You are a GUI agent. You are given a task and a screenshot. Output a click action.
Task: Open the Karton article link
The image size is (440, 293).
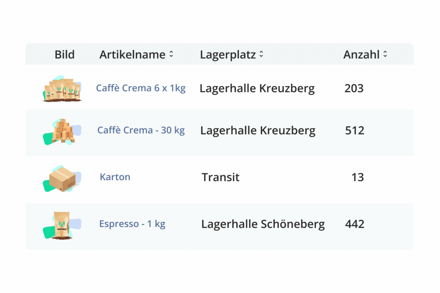click(115, 177)
